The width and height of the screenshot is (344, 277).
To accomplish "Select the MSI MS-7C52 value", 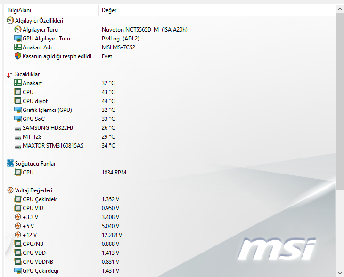I will tap(118, 47).
